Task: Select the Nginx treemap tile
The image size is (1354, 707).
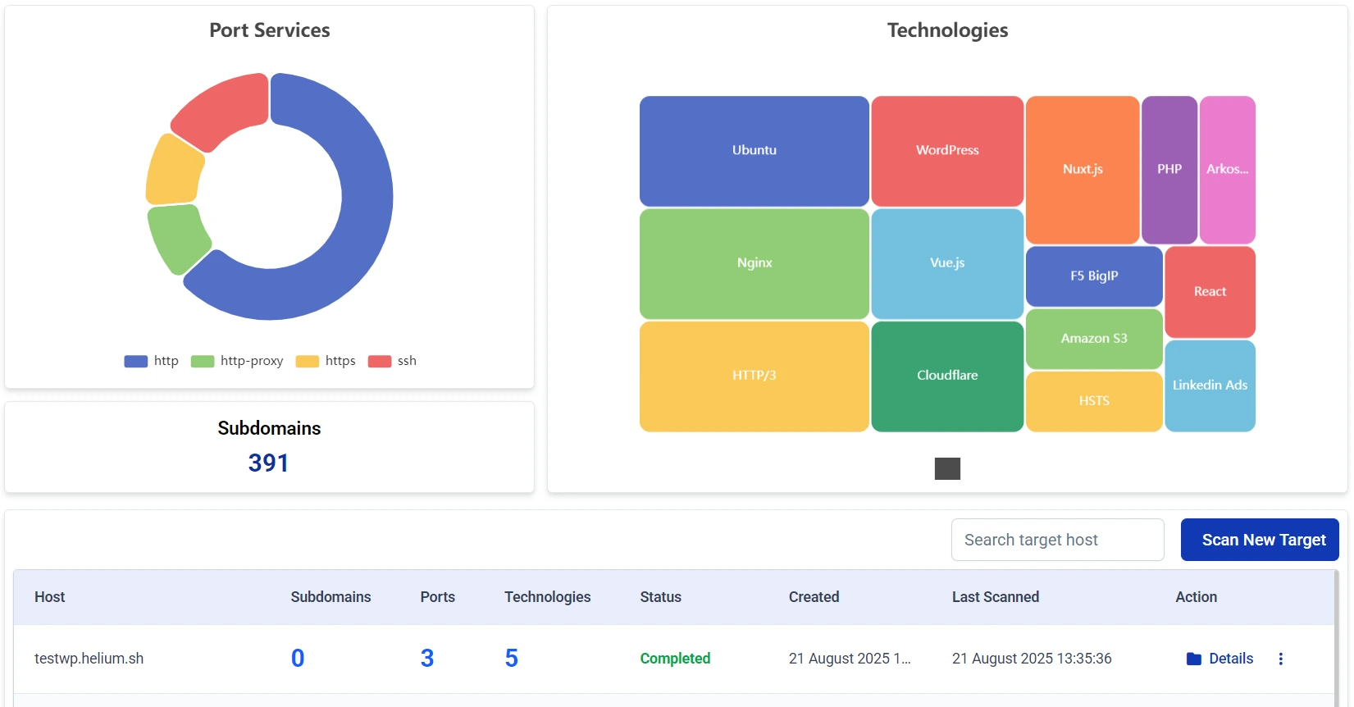Action: click(x=755, y=263)
